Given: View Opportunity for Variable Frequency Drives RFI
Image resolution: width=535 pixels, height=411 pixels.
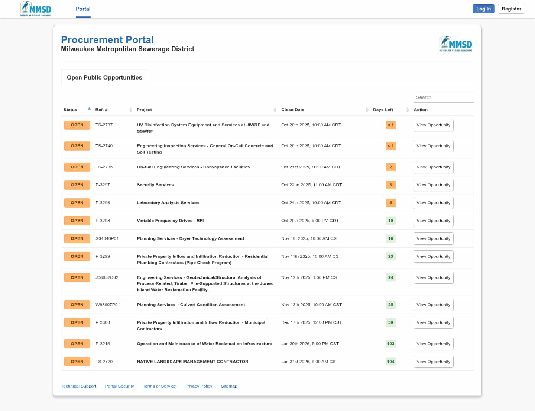Looking at the screenshot, I should click(x=433, y=221).
